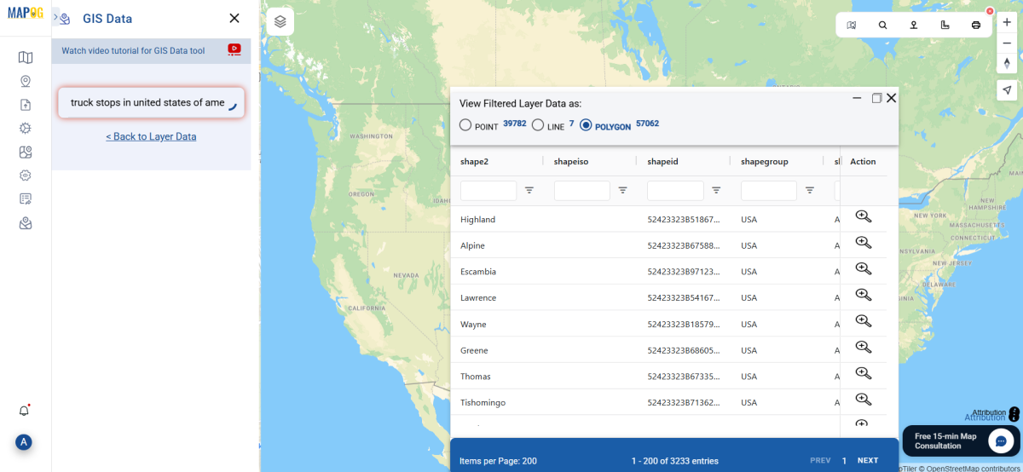Sort by the shapegroup column header
1023x472 pixels.
(765, 161)
